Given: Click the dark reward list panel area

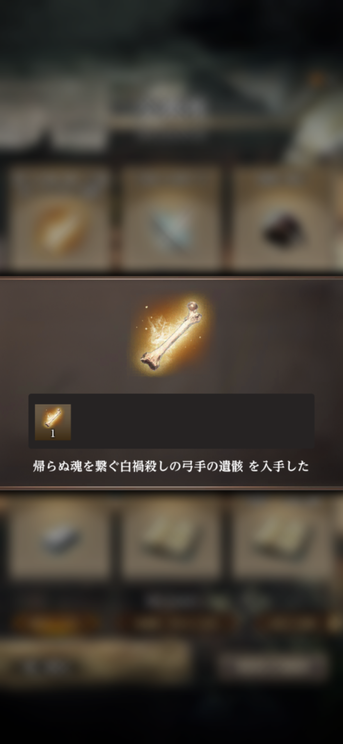Looking at the screenshot, I should (x=171, y=421).
